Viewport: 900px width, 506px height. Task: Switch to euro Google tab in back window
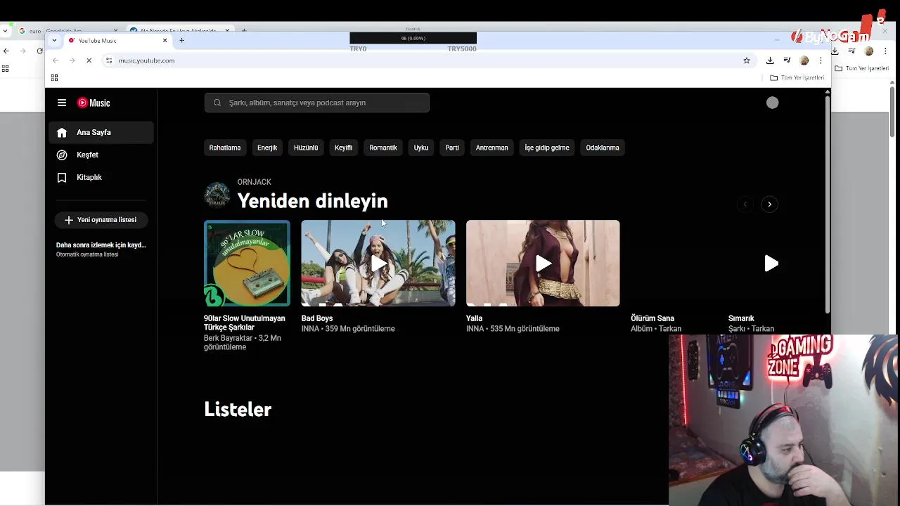67,31
